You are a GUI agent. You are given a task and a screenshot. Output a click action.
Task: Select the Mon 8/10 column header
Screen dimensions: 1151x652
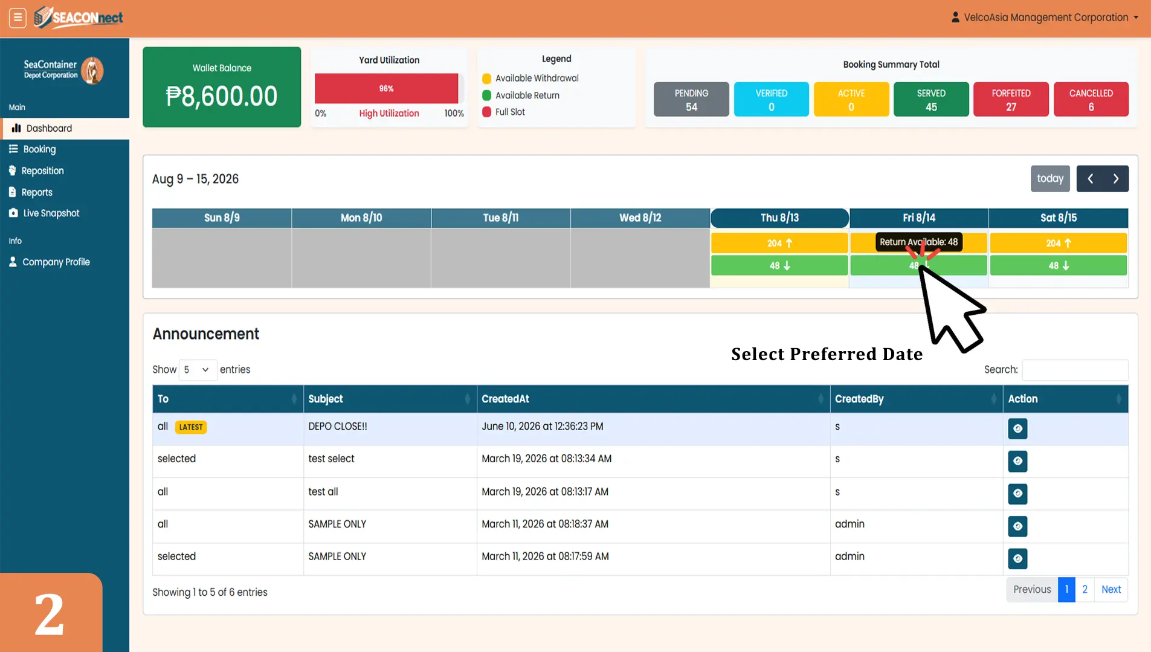[361, 218]
